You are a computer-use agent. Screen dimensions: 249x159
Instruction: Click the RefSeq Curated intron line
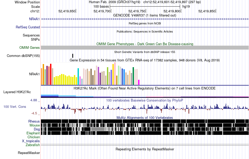coord(145,27)
